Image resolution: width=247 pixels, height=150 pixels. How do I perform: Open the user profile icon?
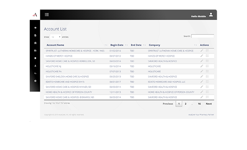[x=211, y=15]
